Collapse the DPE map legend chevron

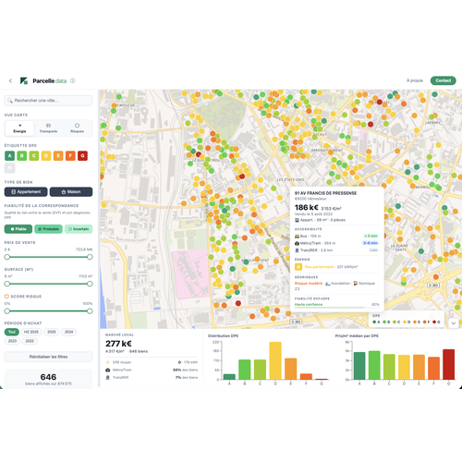coord(454,323)
